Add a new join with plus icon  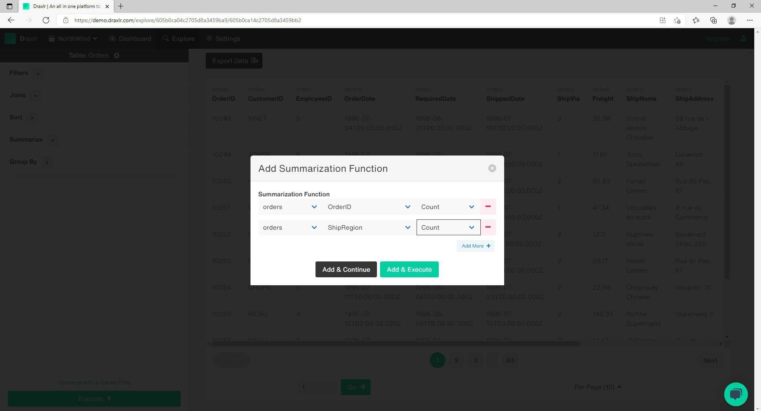coord(35,95)
